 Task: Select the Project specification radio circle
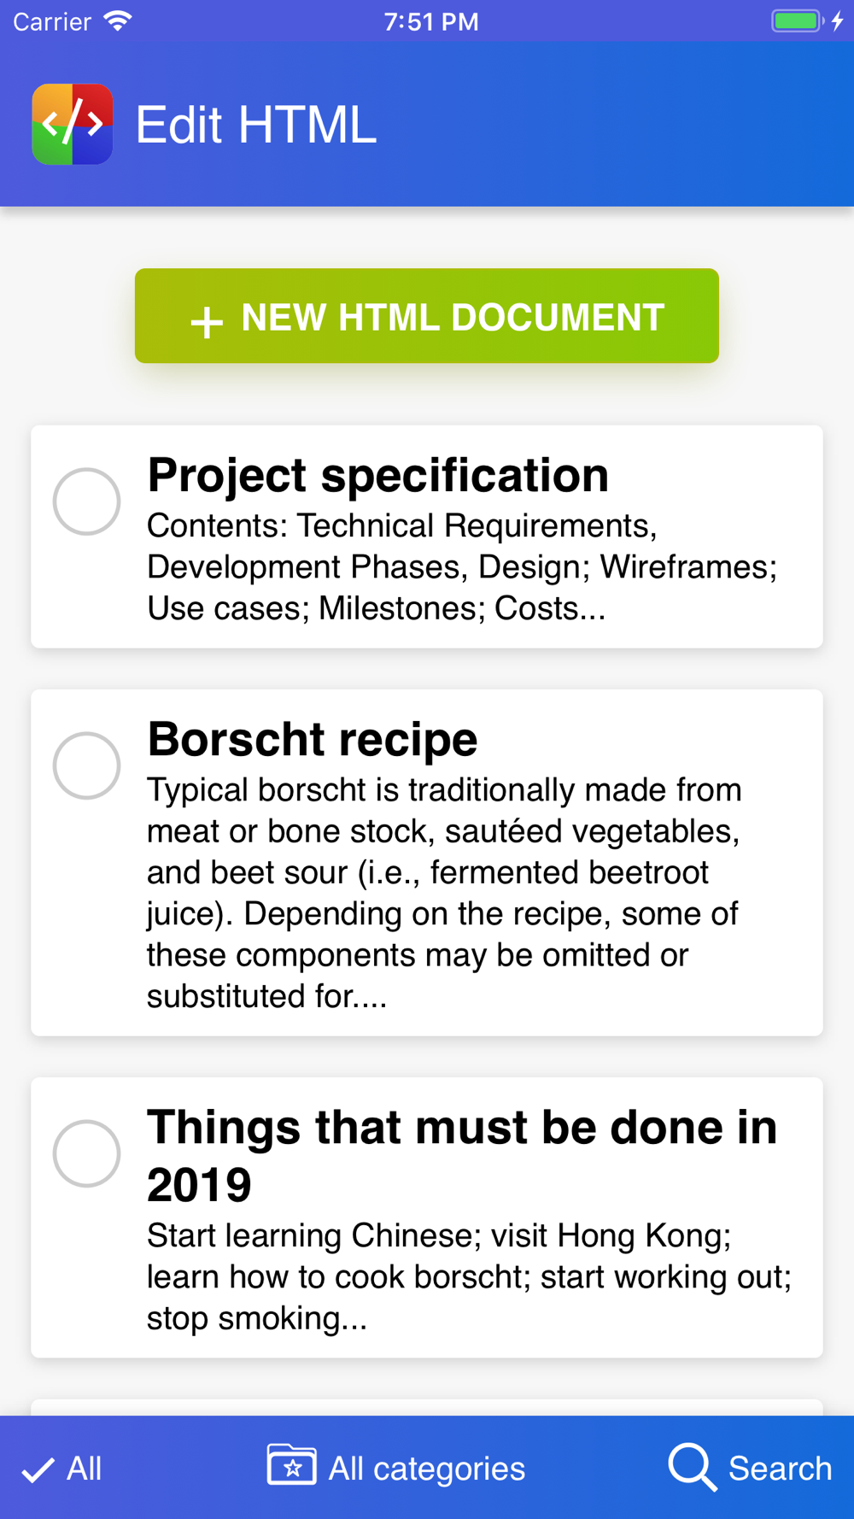86,501
